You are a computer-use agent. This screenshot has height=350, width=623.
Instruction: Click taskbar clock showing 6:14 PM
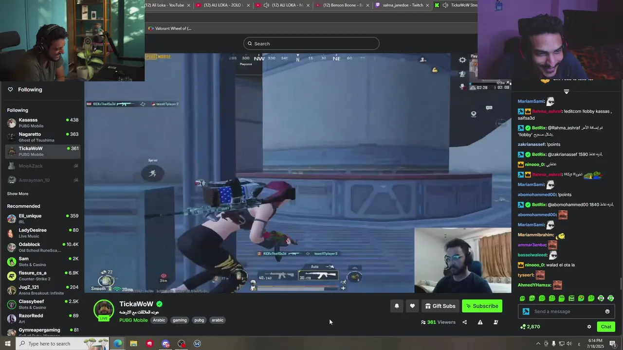(595, 344)
